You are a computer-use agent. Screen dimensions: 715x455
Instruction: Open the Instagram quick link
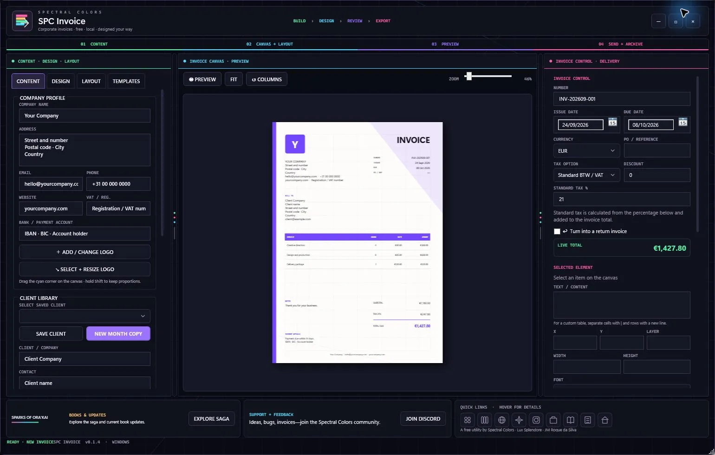tap(536, 420)
